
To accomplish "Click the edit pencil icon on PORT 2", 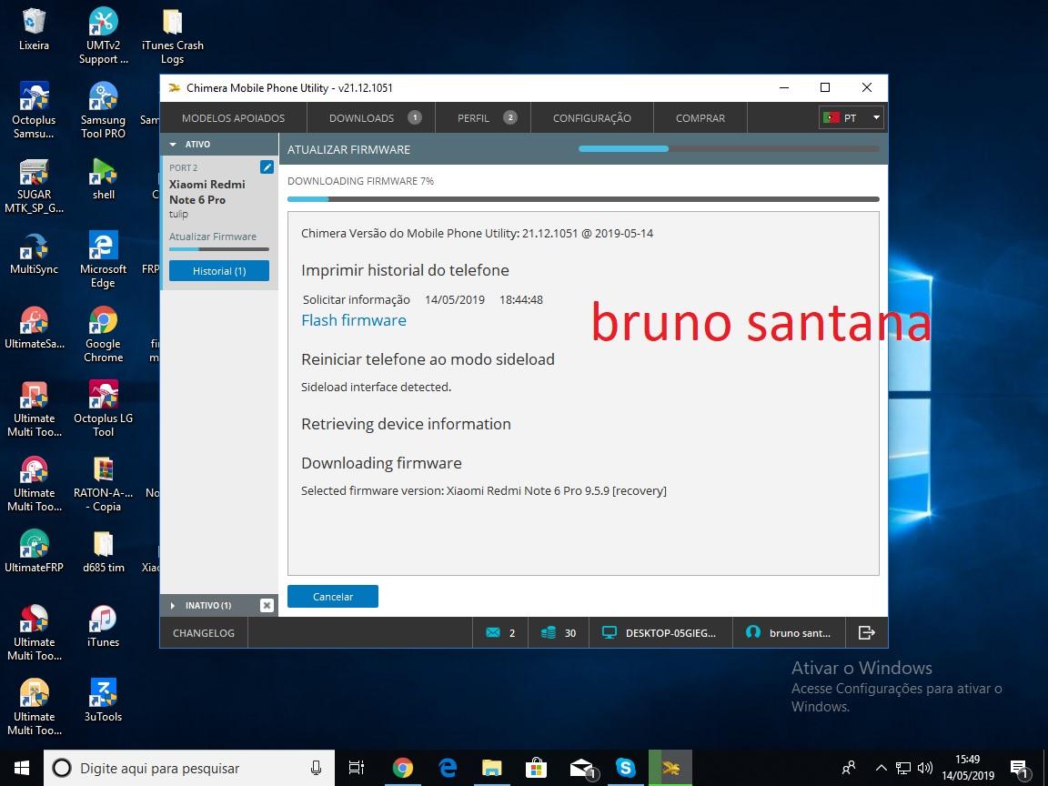I will pyautogui.click(x=267, y=167).
